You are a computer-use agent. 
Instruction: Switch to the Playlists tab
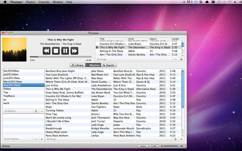93,65
